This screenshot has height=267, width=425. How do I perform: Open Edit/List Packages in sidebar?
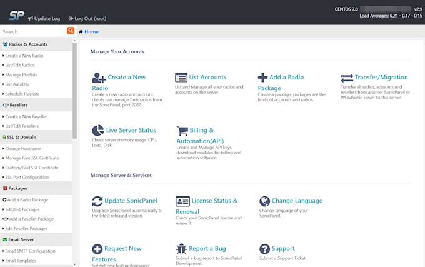tap(22, 209)
